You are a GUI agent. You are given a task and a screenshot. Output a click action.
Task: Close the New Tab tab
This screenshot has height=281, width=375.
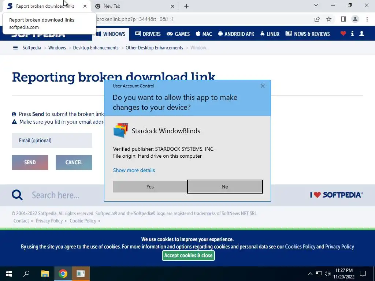tap(172, 6)
